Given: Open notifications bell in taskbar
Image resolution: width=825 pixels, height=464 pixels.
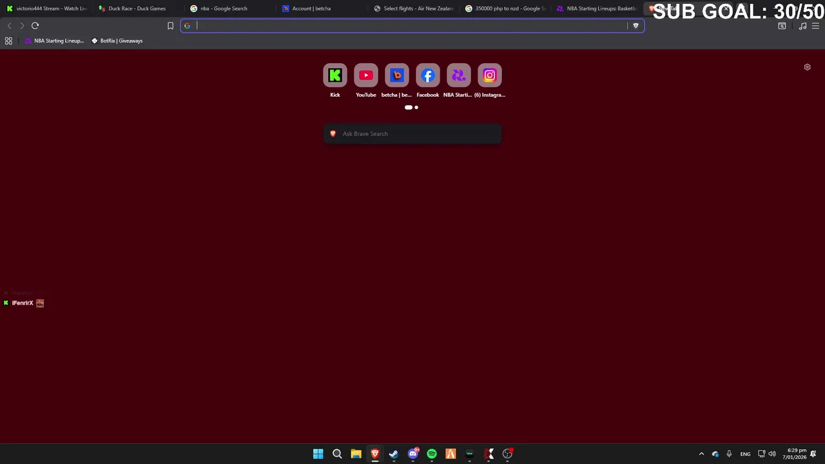Looking at the screenshot, I should (814, 454).
